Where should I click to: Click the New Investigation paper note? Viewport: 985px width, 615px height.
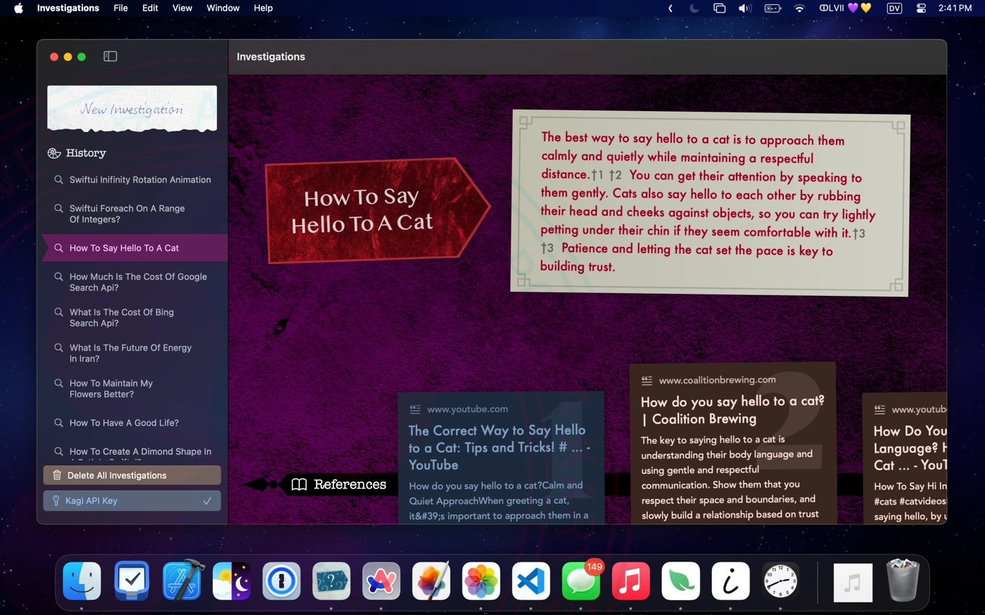point(132,108)
